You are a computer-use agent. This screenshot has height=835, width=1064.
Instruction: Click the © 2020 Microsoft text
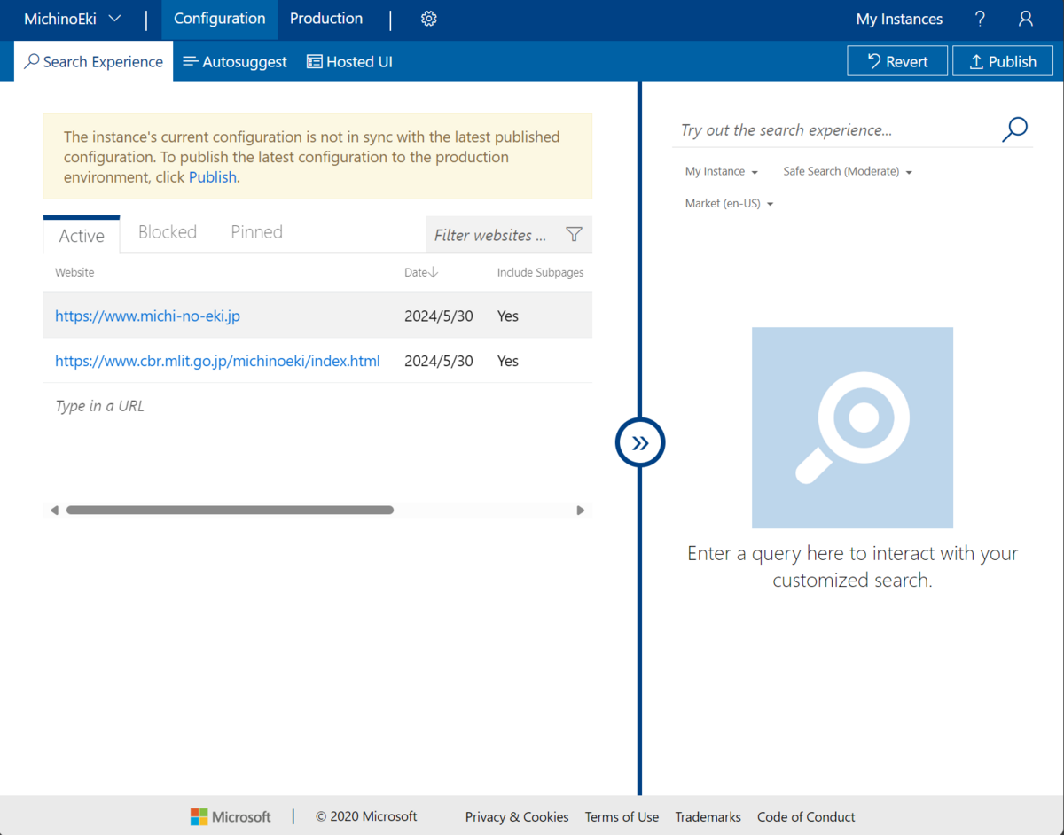click(x=366, y=816)
